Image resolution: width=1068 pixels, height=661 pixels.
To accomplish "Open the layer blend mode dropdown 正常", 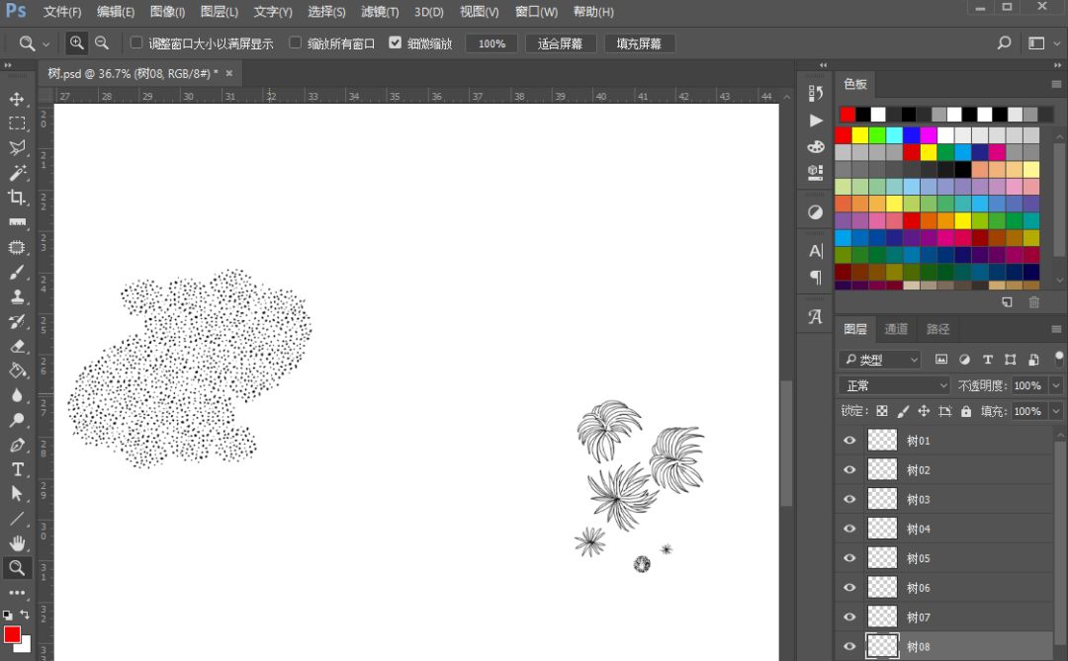I will click(894, 386).
